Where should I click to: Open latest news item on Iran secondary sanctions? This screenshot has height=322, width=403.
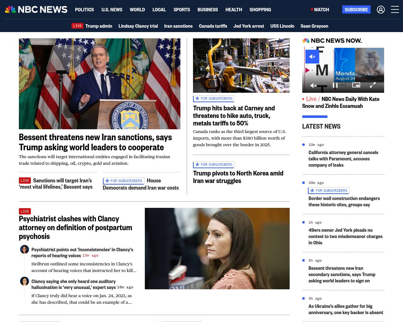click(x=342, y=275)
